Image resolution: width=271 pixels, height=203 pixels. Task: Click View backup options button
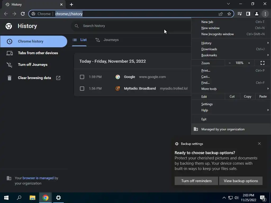pyautogui.click(x=241, y=181)
